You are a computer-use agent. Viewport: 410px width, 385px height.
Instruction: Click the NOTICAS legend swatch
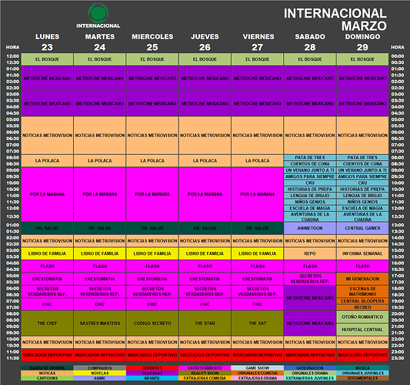tap(47, 373)
